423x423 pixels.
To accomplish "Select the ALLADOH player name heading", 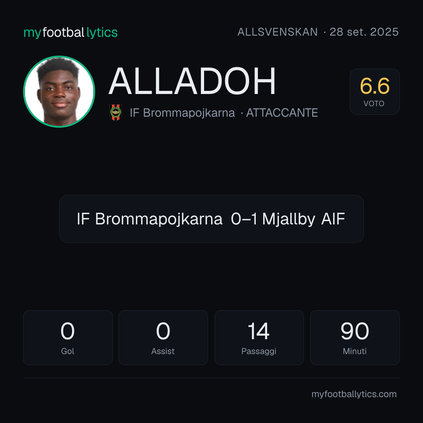I will click(x=192, y=81).
